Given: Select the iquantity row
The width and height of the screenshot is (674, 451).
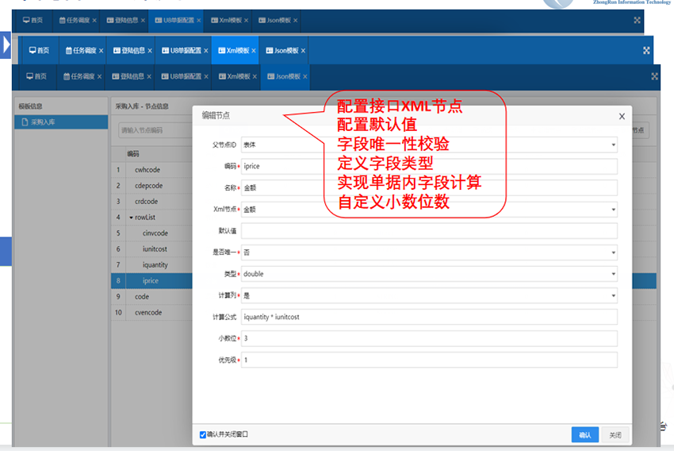Looking at the screenshot, I should coord(152,265).
